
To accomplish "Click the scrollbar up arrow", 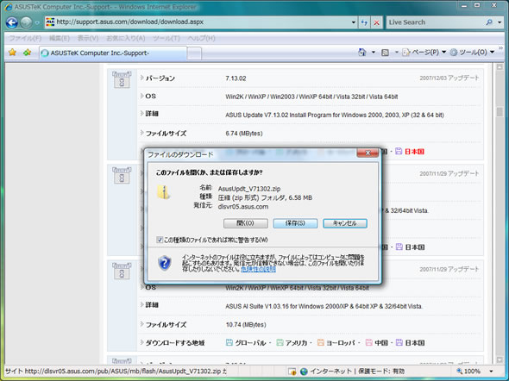I will coord(500,67).
